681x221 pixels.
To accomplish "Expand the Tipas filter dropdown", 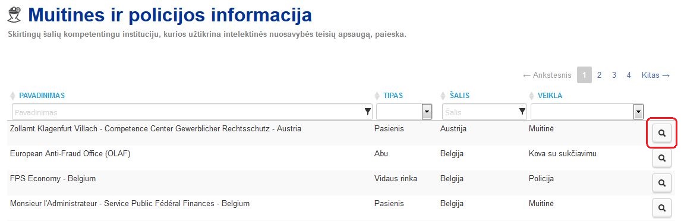I will (x=427, y=112).
